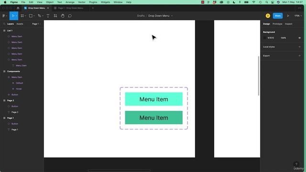The height and width of the screenshot is (172, 306).
Task: Click the List 1 frame icon
Action: [4, 31]
